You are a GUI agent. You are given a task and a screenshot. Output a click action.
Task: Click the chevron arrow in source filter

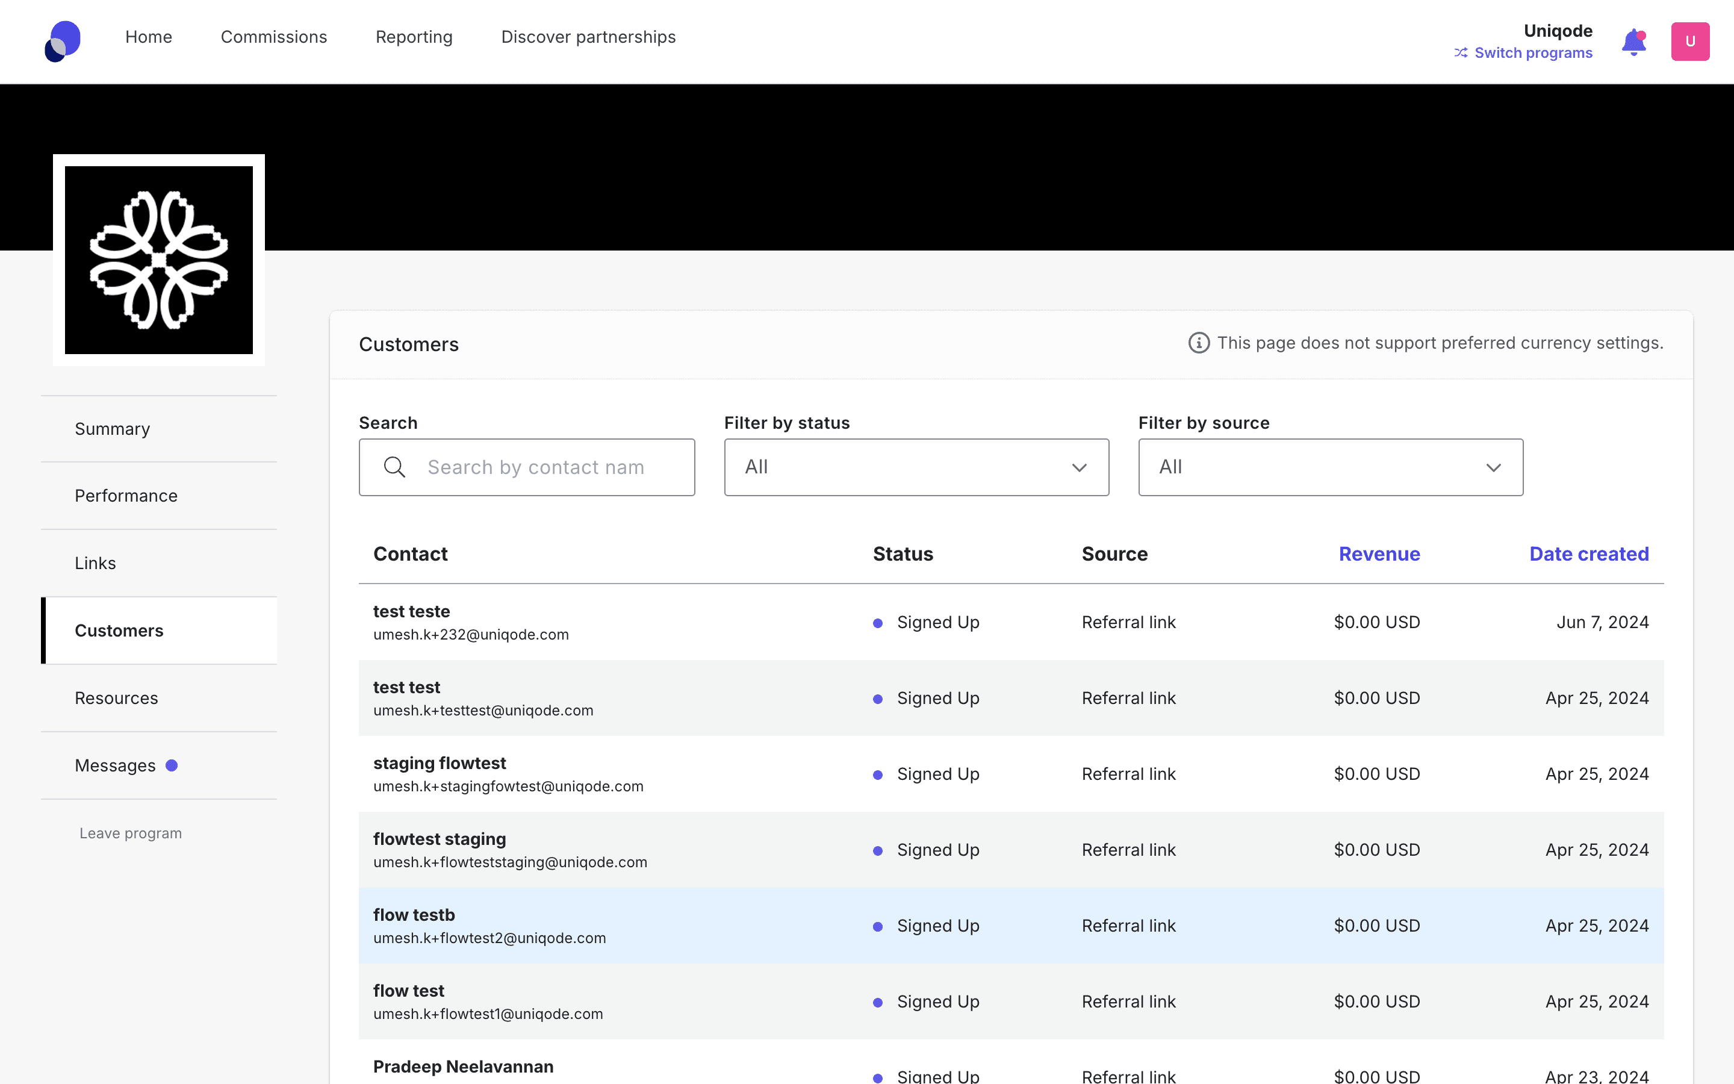click(1493, 467)
